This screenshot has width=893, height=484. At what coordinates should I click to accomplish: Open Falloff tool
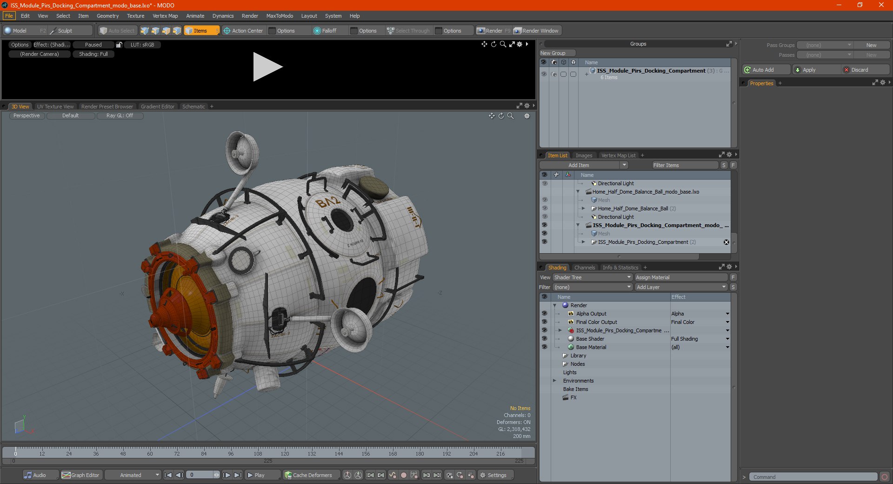(x=325, y=31)
